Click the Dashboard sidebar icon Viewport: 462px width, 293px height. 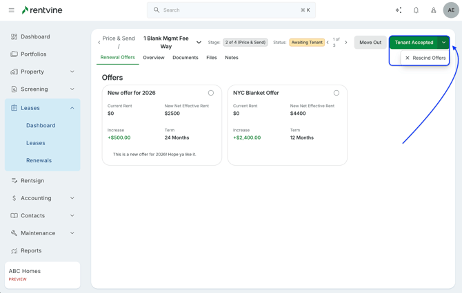(14, 36)
